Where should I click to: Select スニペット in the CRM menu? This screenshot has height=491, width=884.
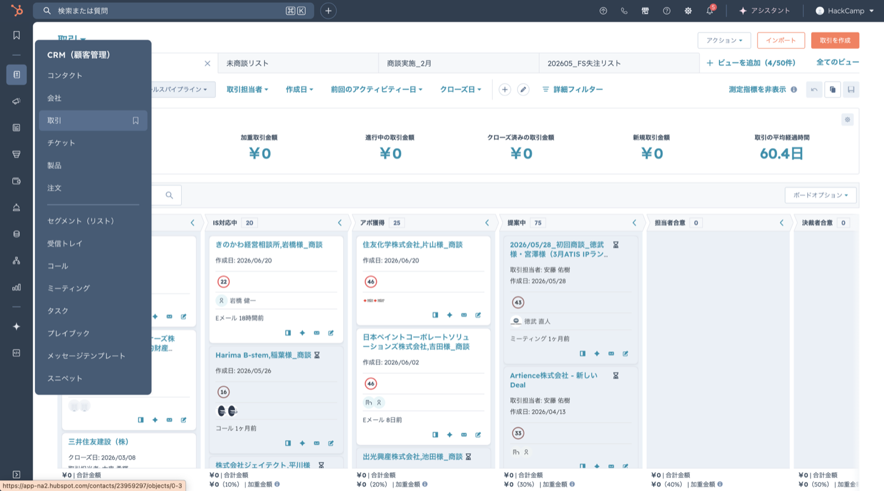[x=93, y=378]
